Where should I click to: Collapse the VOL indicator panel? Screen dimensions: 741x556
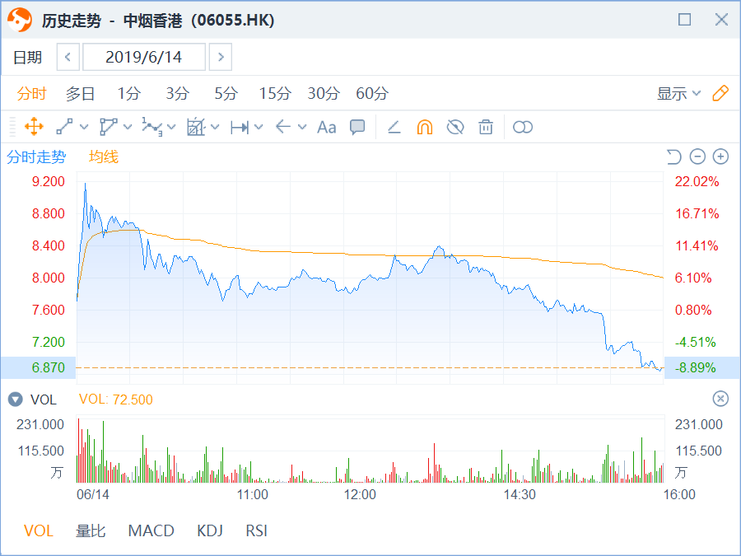click(15, 399)
